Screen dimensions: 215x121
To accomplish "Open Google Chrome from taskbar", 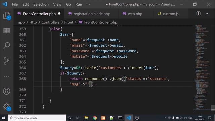I will coord(95,118).
